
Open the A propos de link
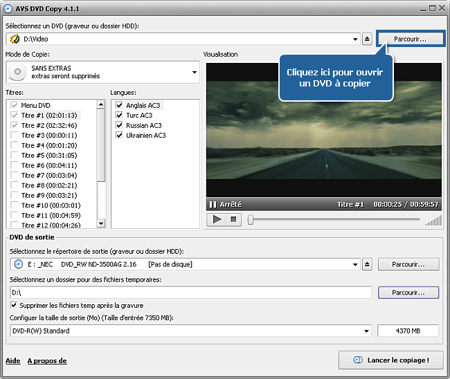pos(47,361)
